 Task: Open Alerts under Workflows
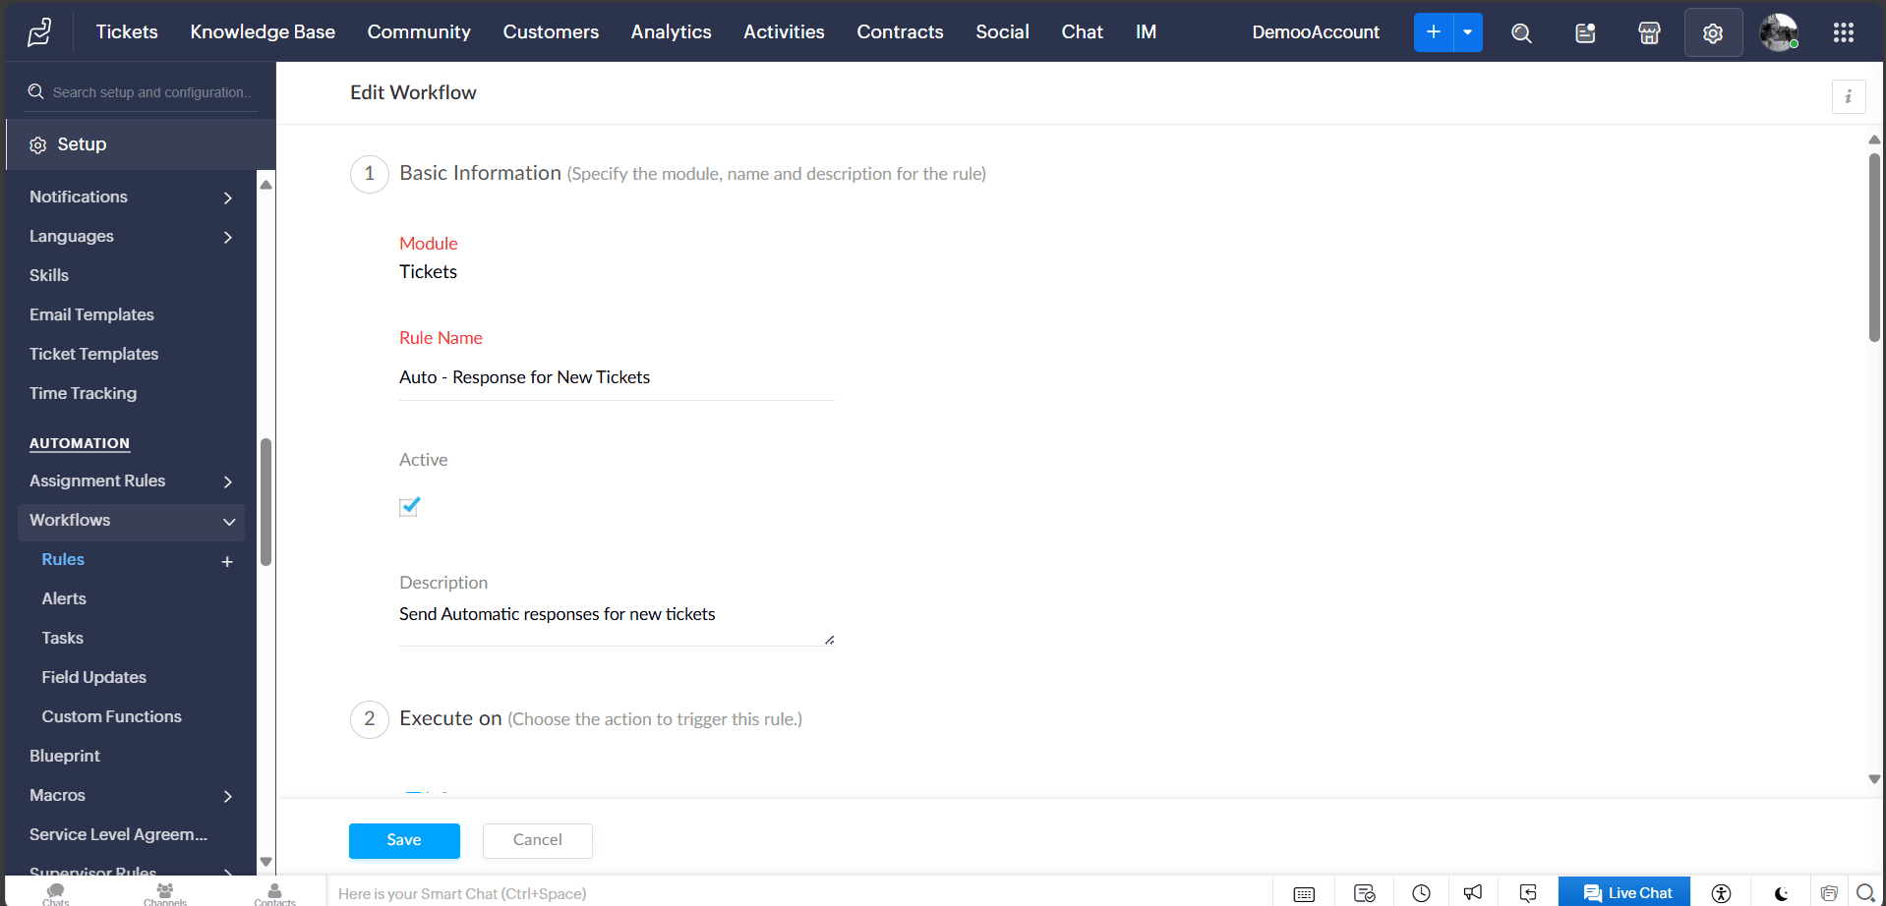click(64, 598)
